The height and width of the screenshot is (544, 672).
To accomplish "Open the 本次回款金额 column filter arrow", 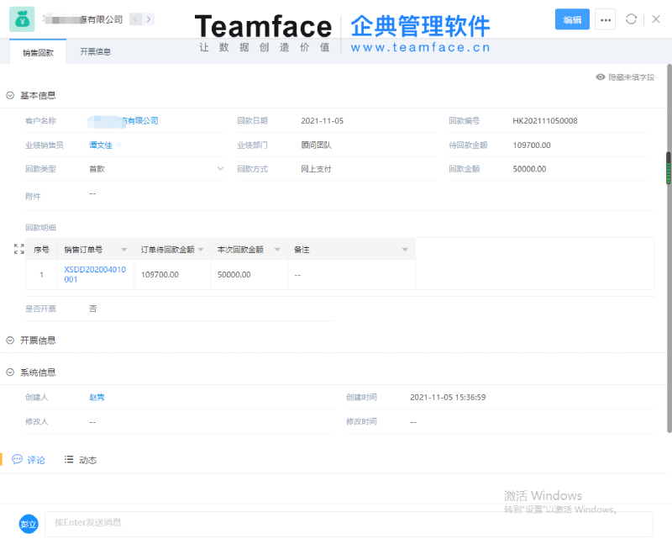I will (277, 250).
